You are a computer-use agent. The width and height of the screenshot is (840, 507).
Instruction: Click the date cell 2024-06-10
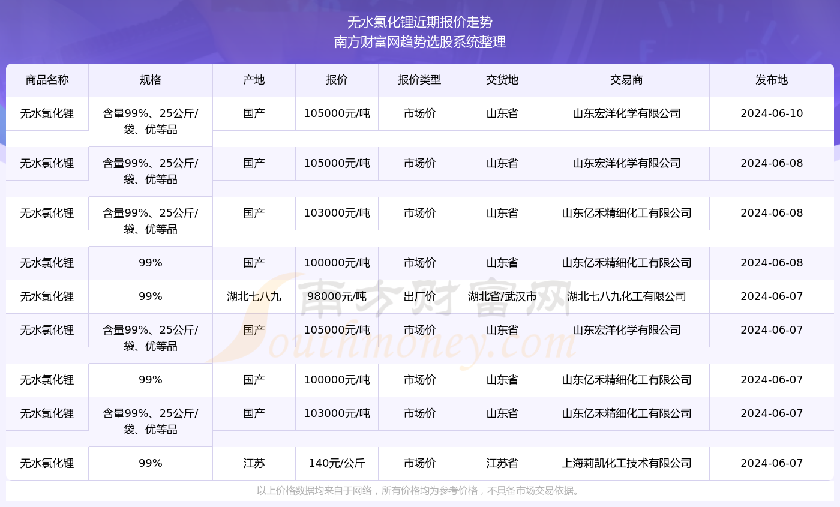(772, 113)
